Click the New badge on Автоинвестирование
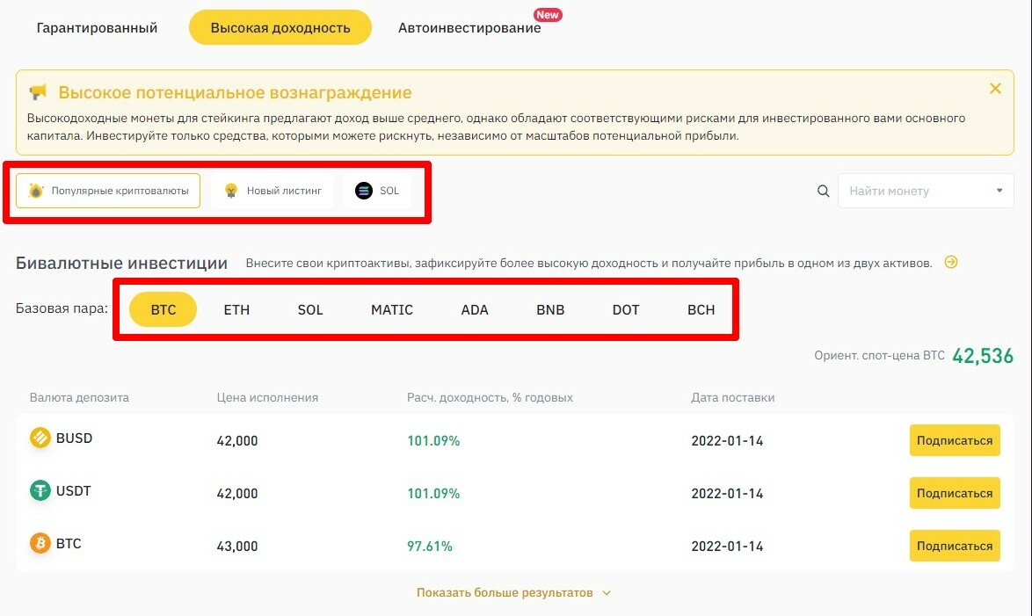 548,14
